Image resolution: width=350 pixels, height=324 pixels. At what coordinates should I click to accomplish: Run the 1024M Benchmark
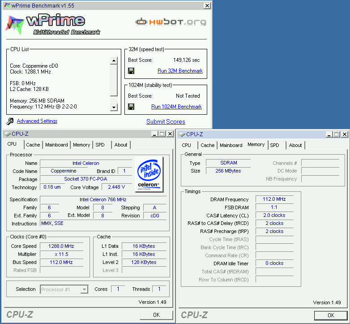pos(176,107)
